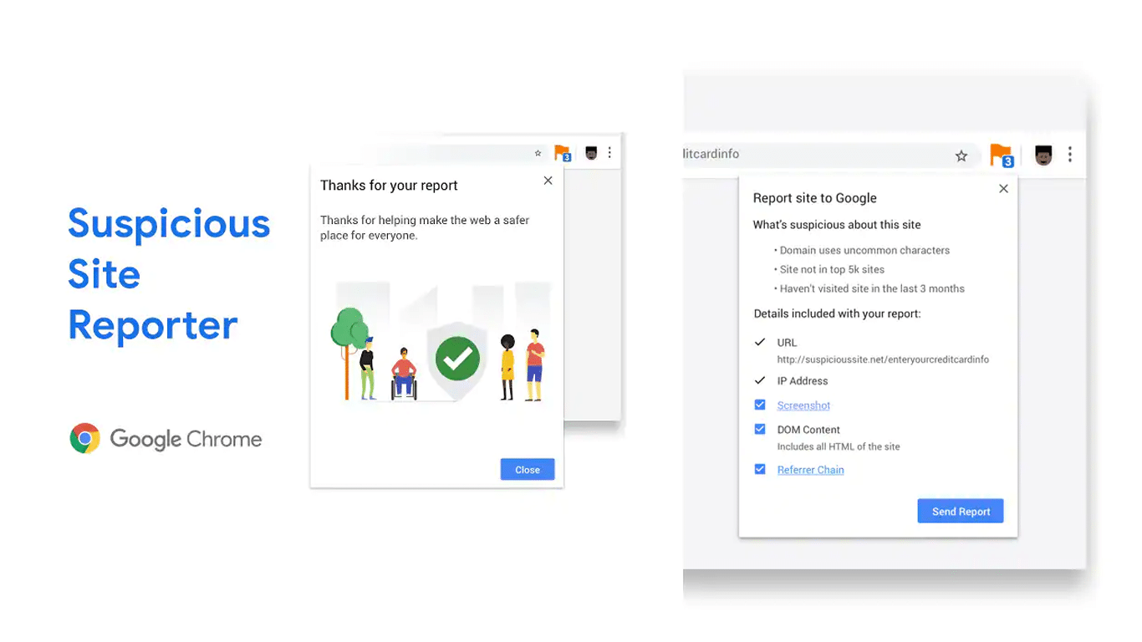Image resolution: width=1142 pixels, height=642 pixels.
Task: Close the Report site to Google popup
Action: tap(1003, 189)
